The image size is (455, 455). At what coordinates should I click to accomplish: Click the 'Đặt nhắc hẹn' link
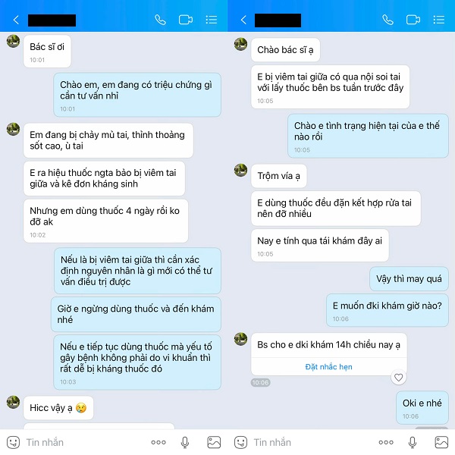point(328,367)
